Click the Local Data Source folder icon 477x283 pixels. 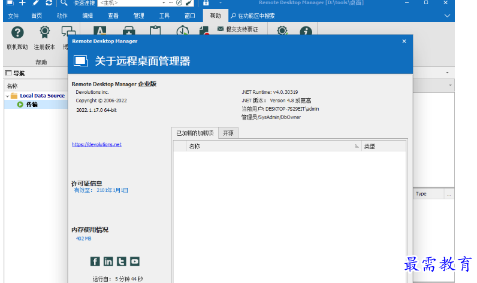click(14, 96)
